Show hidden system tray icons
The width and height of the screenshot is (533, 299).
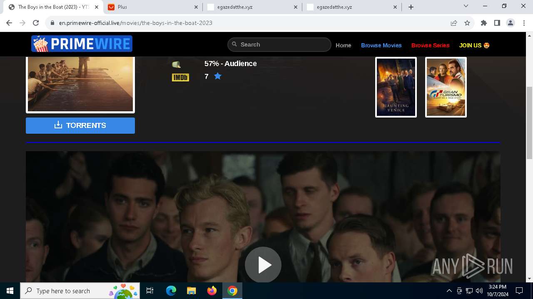[449, 291]
